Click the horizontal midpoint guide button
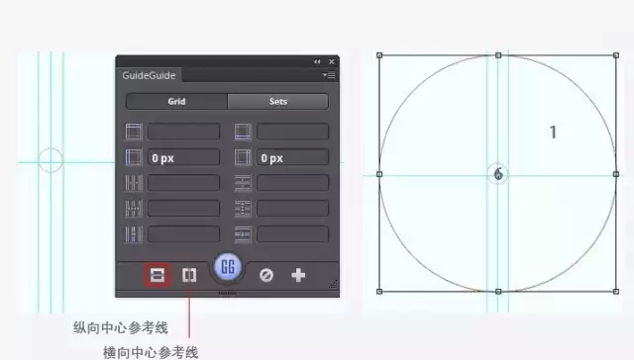 [x=158, y=275]
